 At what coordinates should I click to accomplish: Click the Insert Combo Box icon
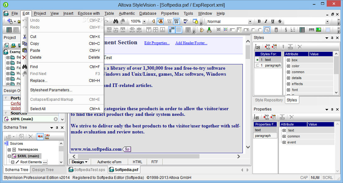pyautogui.click(x=246, y=30)
